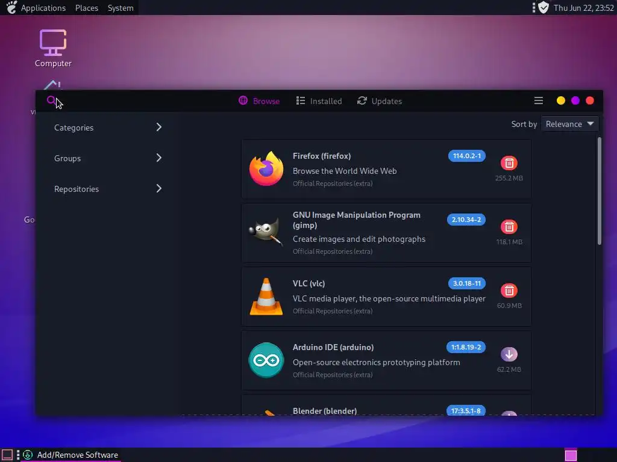This screenshot has width=617, height=462.
Task: Remove Firefox using trash button
Action: click(x=509, y=163)
